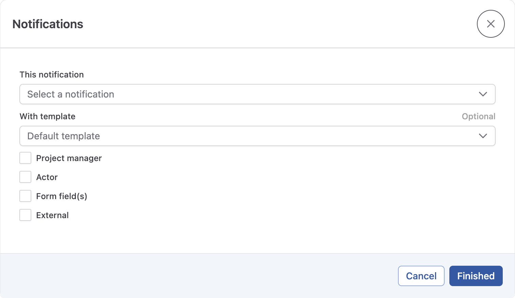515x298 pixels.
Task: Select the Actor label text
Action: coord(47,177)
